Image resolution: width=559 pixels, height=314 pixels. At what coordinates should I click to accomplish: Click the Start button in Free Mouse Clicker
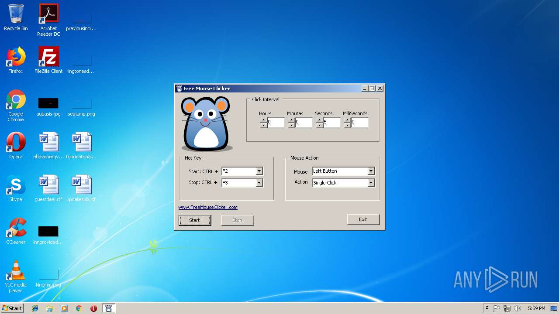pos(195,220)
